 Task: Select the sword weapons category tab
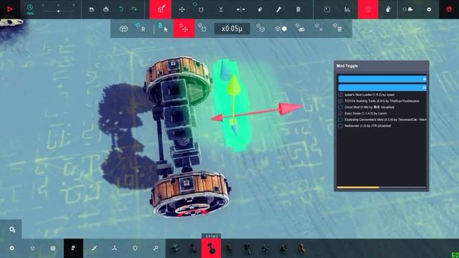[x=94, y=248]
